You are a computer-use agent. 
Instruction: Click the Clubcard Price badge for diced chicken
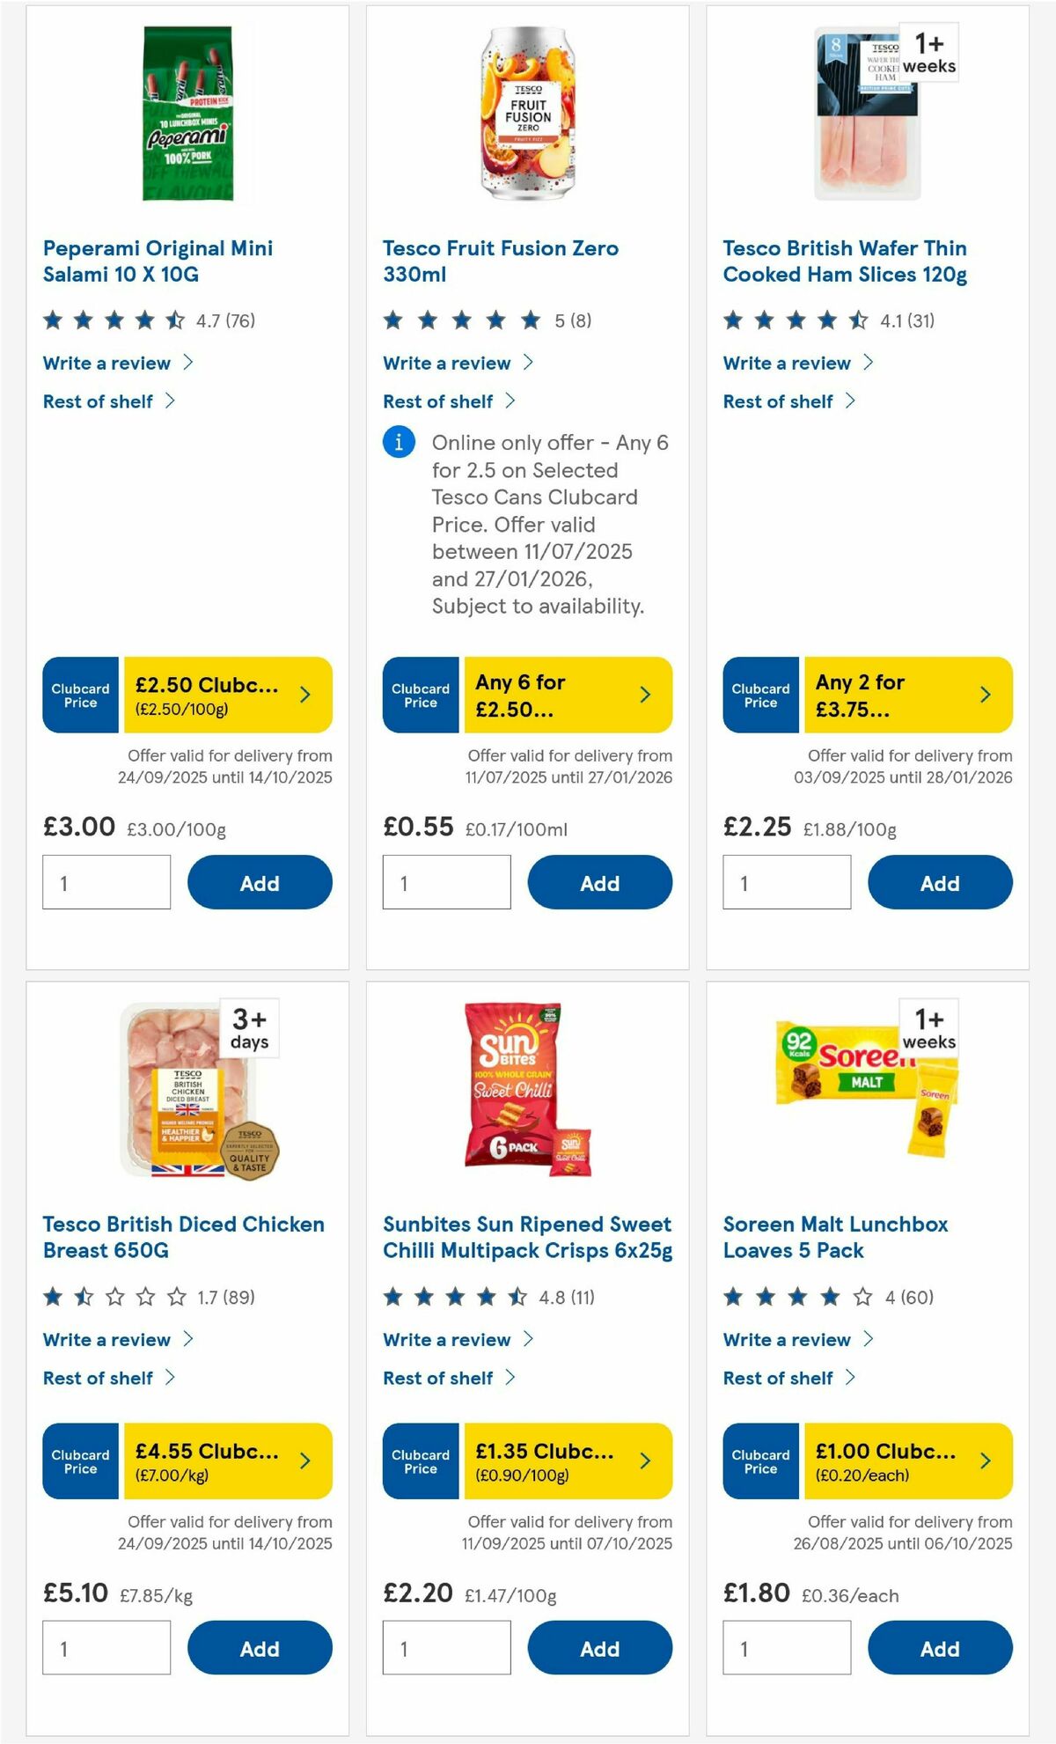pos(78,1461)
